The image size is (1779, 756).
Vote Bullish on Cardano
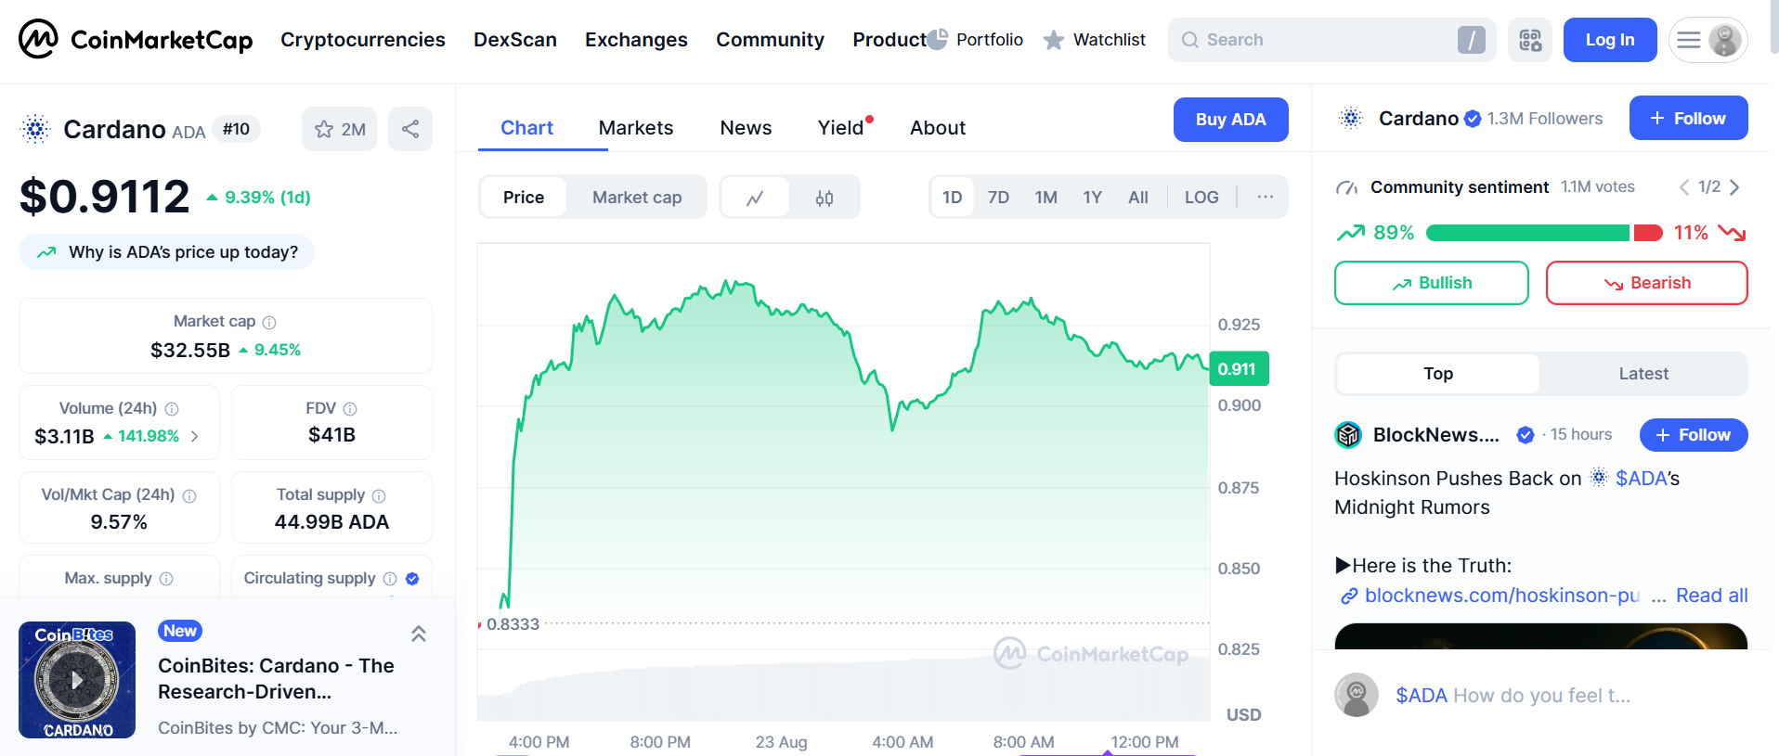(1431, 283)
